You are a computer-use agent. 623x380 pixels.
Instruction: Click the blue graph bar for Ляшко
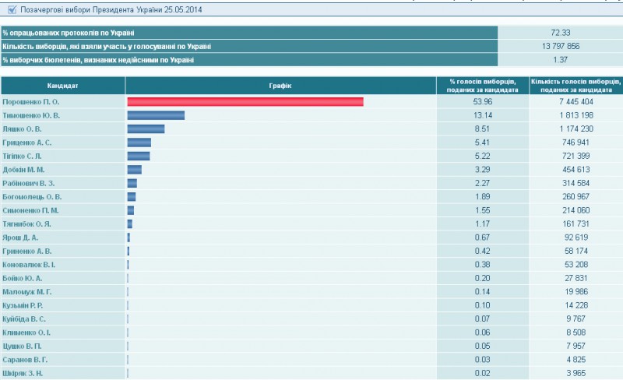[146, 128]
